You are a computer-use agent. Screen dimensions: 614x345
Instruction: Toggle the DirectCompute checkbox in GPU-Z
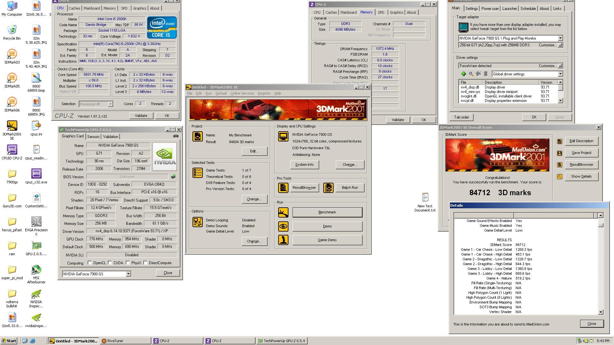[145, 263]
